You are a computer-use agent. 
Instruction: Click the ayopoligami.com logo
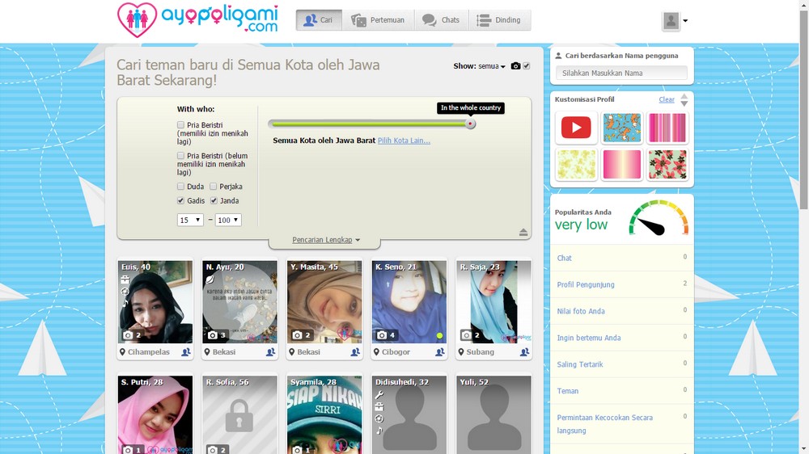click(197, 20)
